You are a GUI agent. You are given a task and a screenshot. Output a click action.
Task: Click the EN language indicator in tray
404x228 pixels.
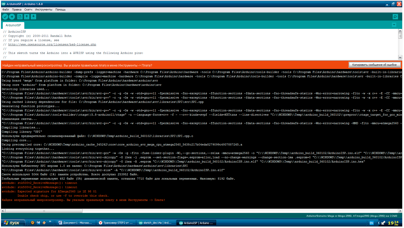click(x=371, y=223)
